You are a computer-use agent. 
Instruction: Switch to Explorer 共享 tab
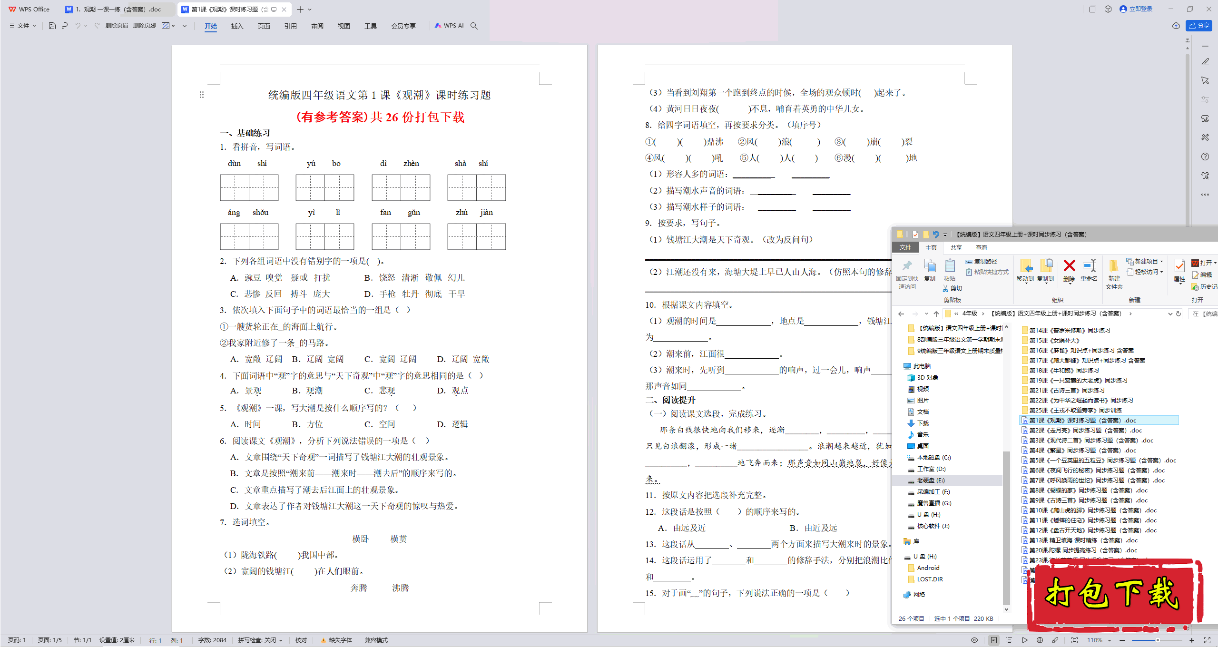tap(956, 247)
